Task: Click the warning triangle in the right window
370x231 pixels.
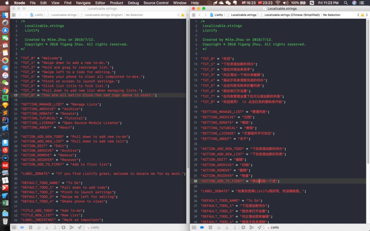Action: tap(362, 15)
